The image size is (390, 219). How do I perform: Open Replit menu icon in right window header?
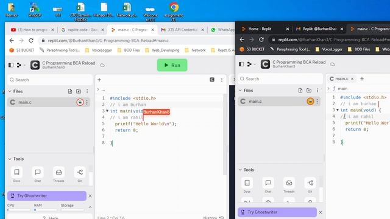(x=249, y=64)
